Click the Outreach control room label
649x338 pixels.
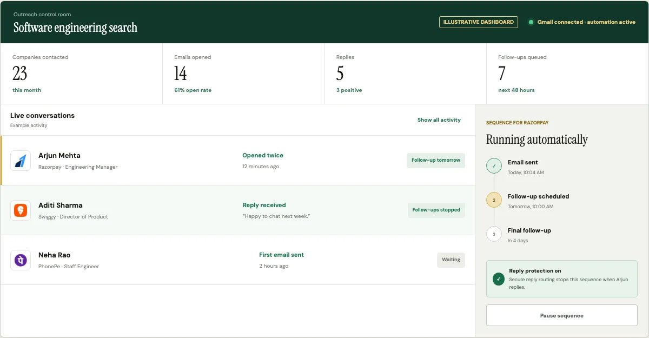(42, 15)
